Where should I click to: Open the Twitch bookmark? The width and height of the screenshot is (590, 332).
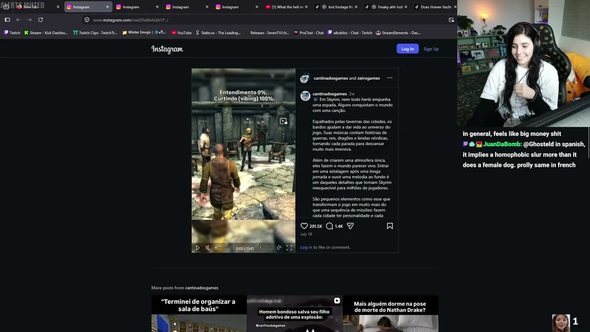point(12,33)
